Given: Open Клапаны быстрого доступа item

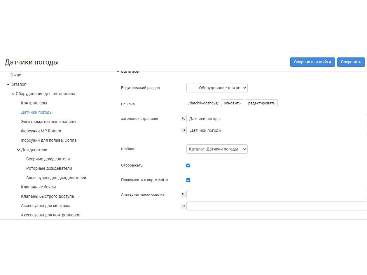Looking at the screenshot, I should click(x=47, y=196).
